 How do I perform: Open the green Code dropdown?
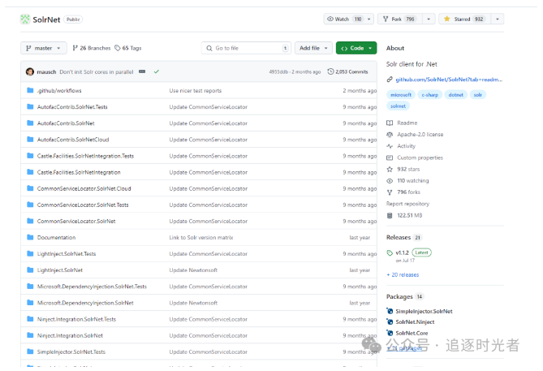pos(356,48)
